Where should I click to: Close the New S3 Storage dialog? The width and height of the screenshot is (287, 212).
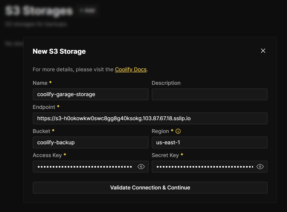click(x=263, y=51)
